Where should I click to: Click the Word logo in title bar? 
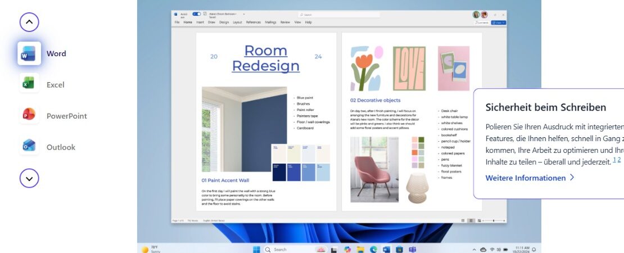coord(175,14)
